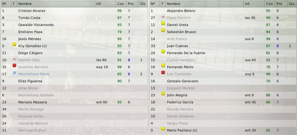This screenshot has width=297, height=135.
Task: Click Damián Díaz's injury icon
Action: pyautogui.click(x=14, y=58)
